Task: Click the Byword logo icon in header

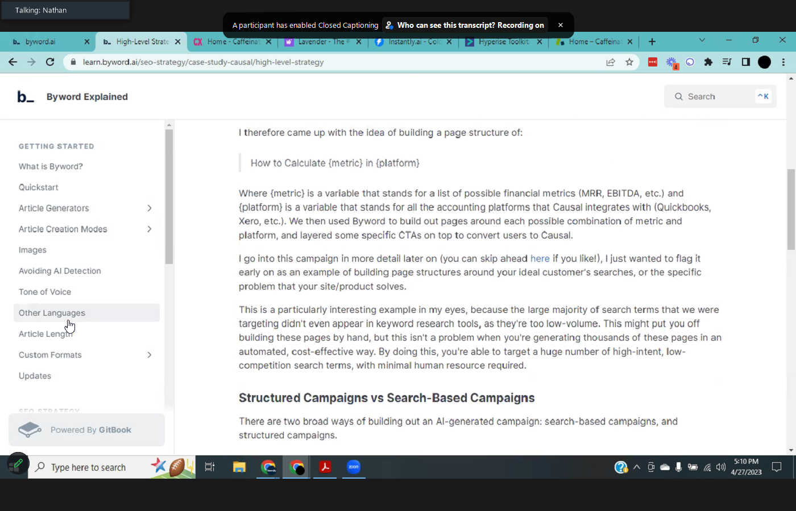Action: coord(26,97)
